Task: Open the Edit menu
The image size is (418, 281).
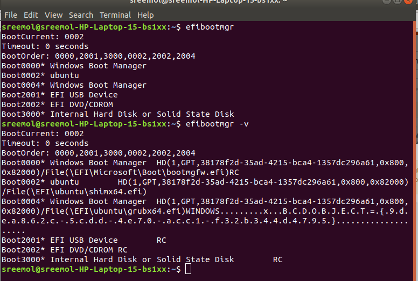Action: [x=31, y=15]
